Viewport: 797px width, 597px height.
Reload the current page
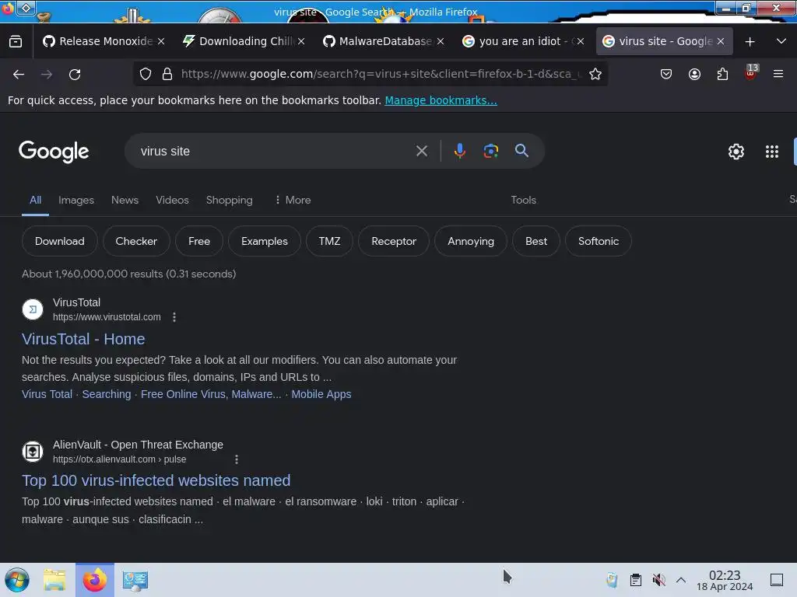(x=75, y=75)
